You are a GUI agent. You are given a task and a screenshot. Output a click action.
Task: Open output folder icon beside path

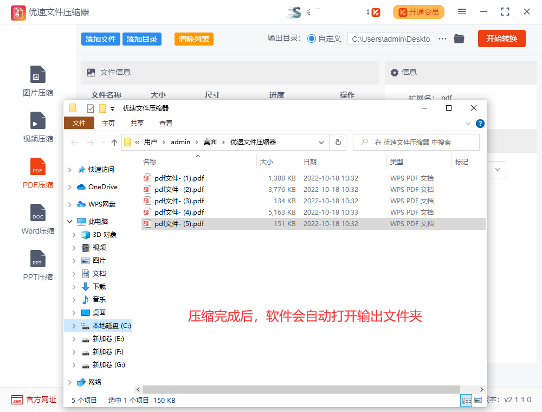tap(459, 38)
